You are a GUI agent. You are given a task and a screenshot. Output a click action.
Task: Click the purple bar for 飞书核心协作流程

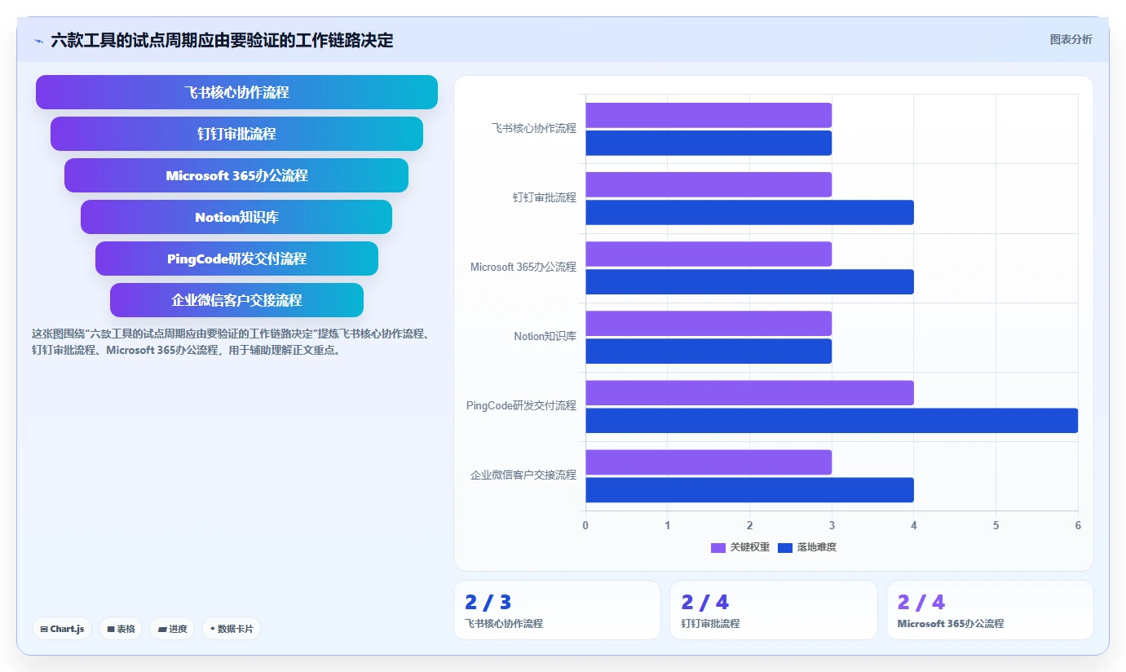pos(709,115)
